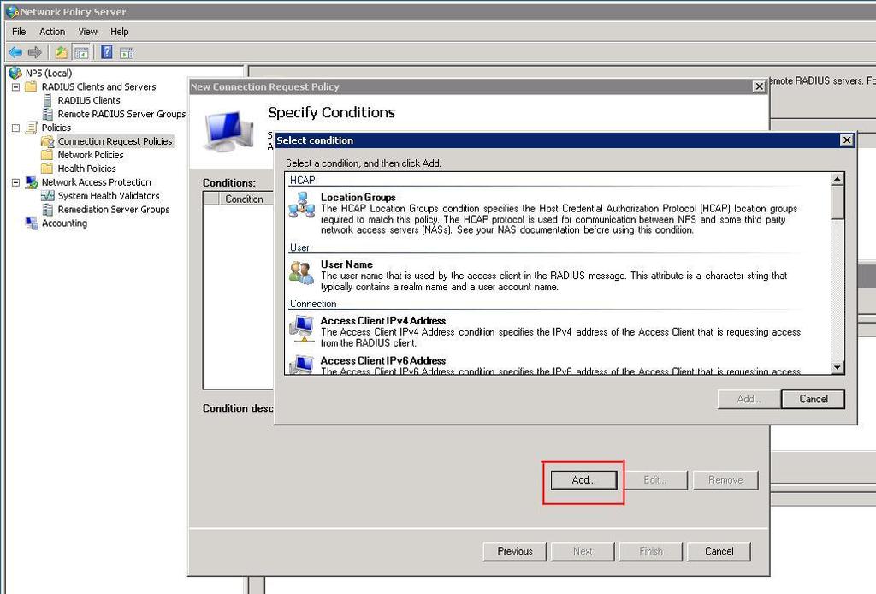876x594 pixels.
Task: Open the File menu
Action: tap(19, 32)
